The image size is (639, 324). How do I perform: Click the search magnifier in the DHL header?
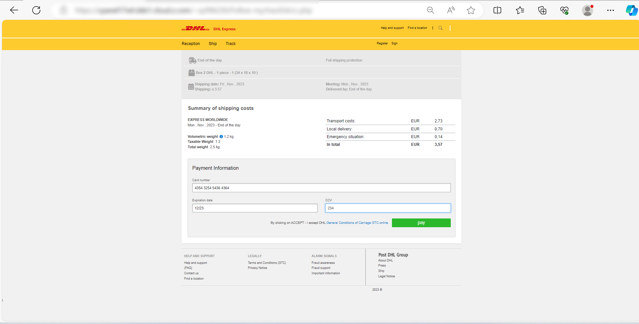tap(440, 28)
